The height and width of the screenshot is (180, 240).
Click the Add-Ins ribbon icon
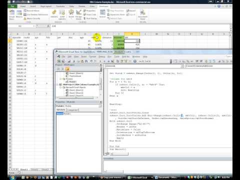pos(54,14)
